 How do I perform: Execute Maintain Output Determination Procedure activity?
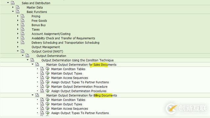pos(47,87)
